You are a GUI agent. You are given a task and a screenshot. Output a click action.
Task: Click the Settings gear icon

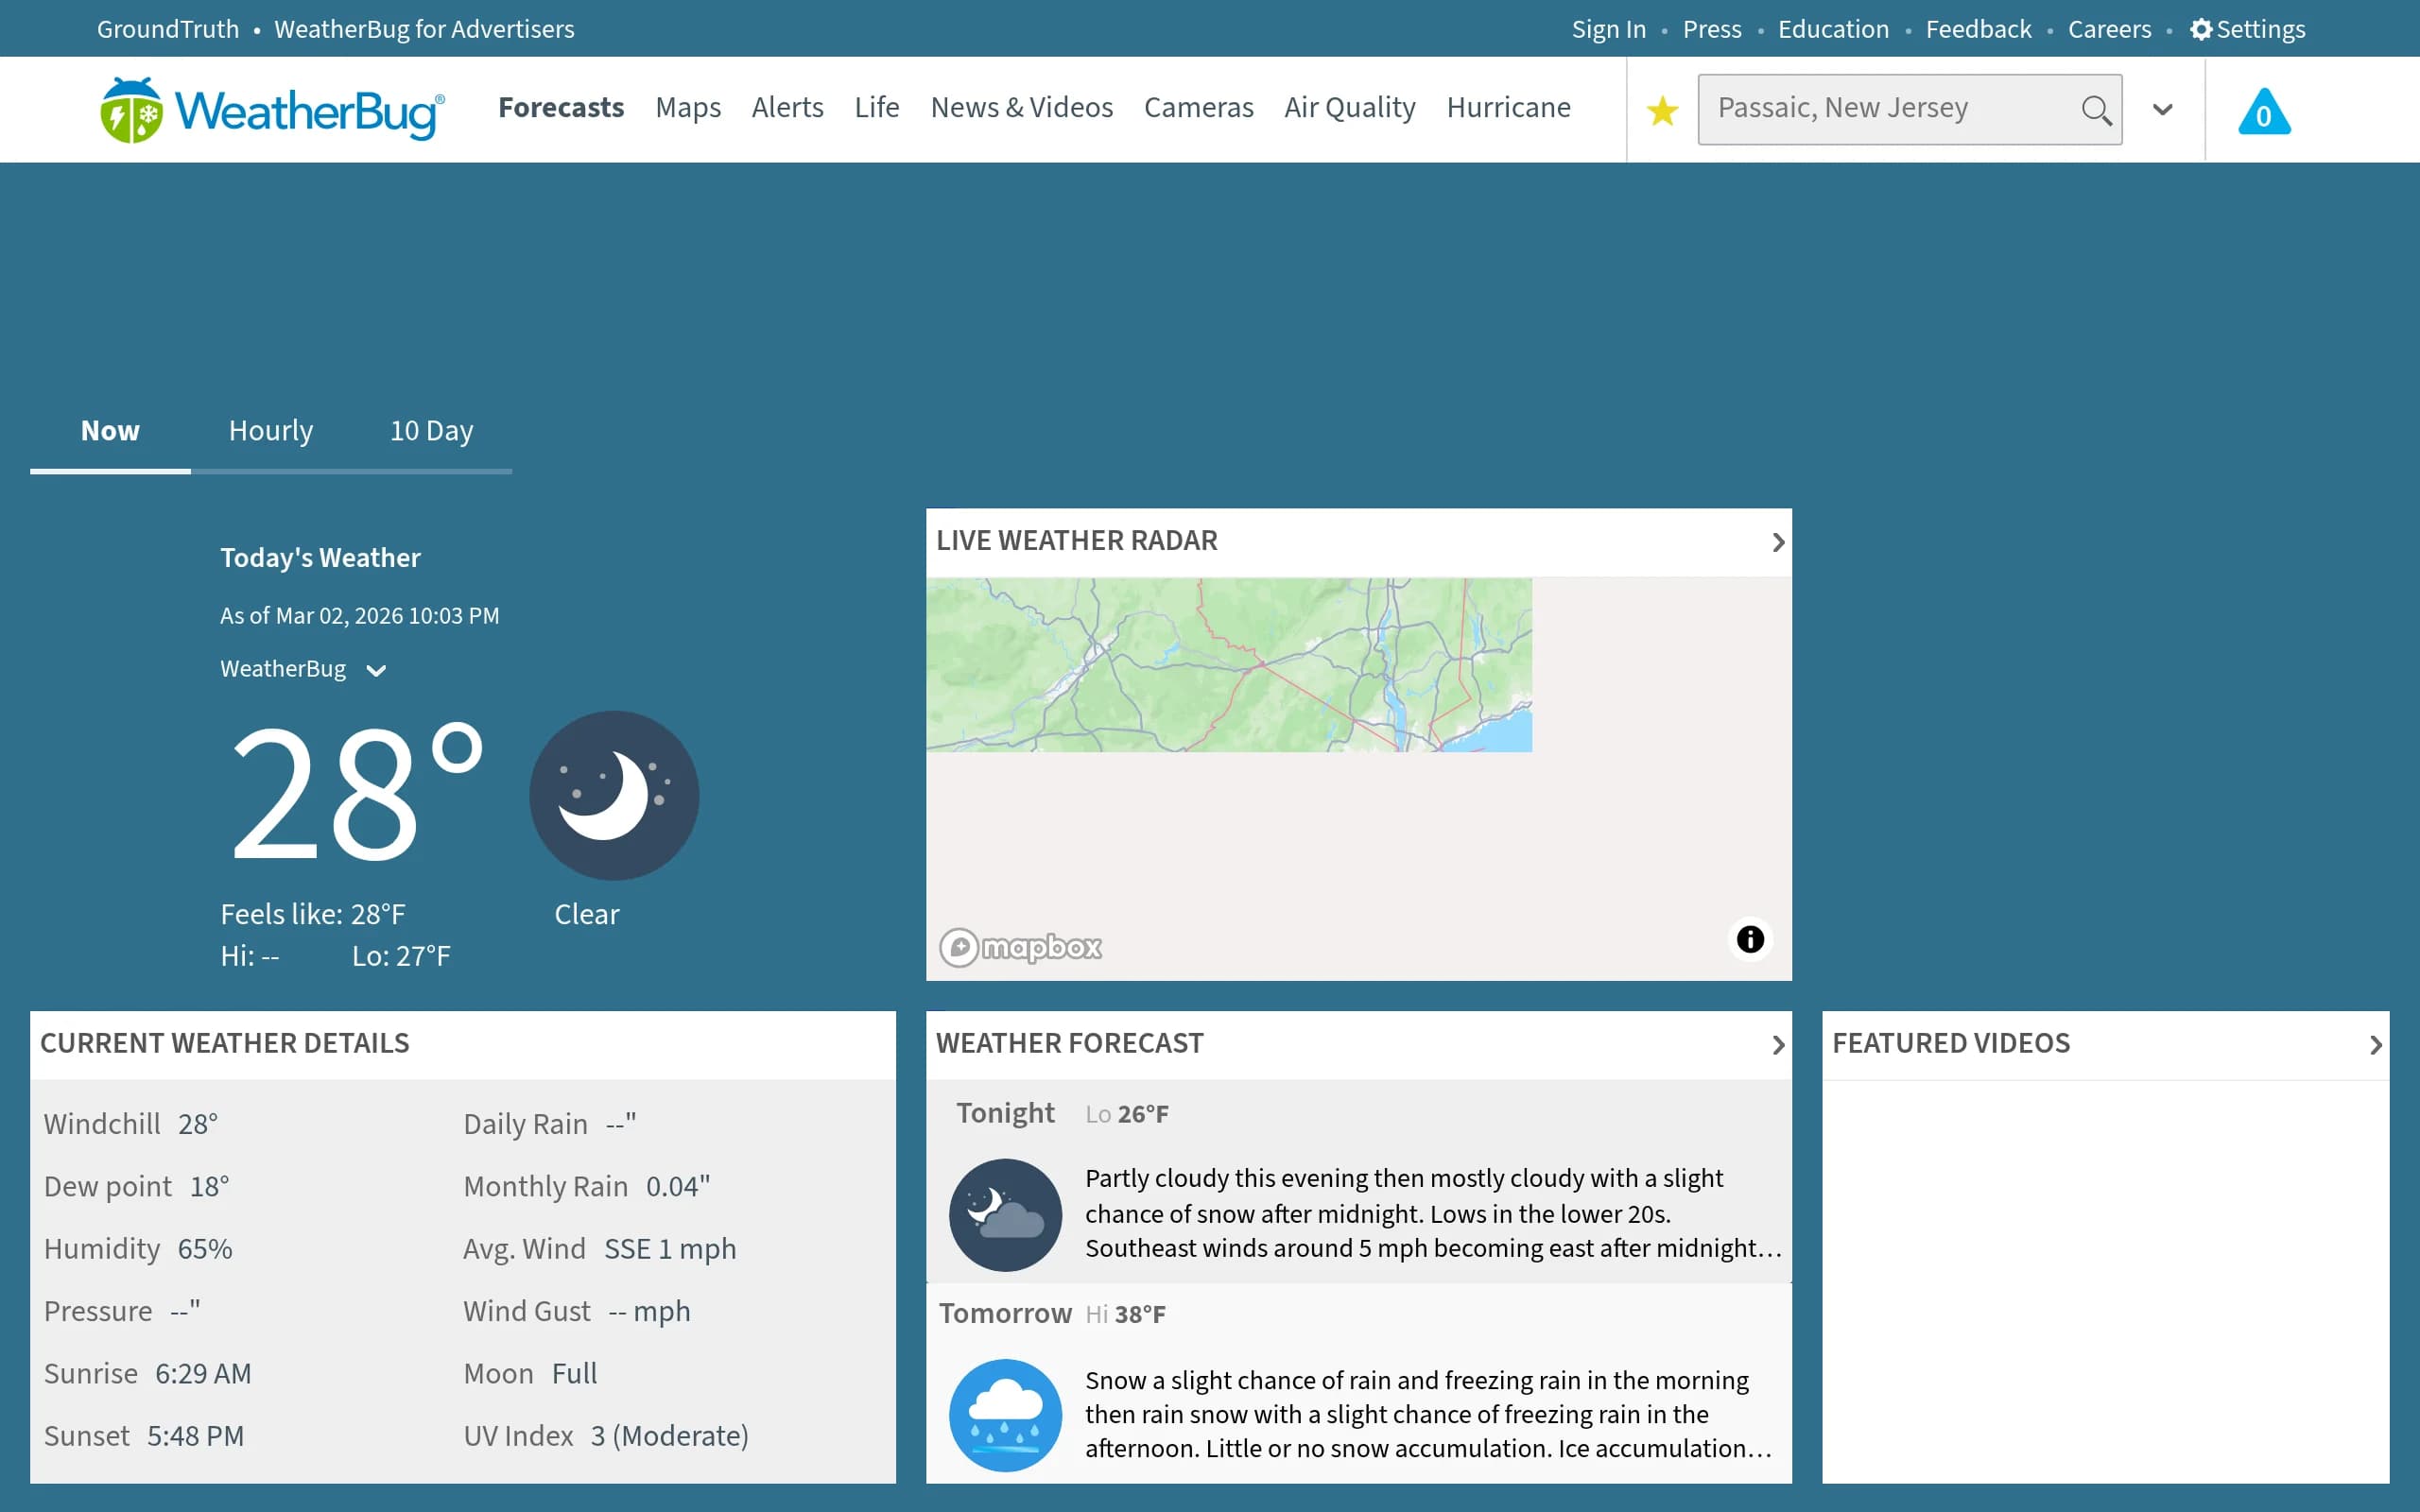click(2200, 29)
